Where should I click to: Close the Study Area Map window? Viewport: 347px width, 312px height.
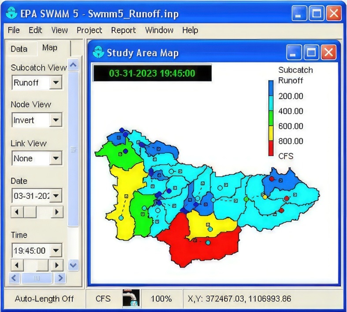[328, 53]
